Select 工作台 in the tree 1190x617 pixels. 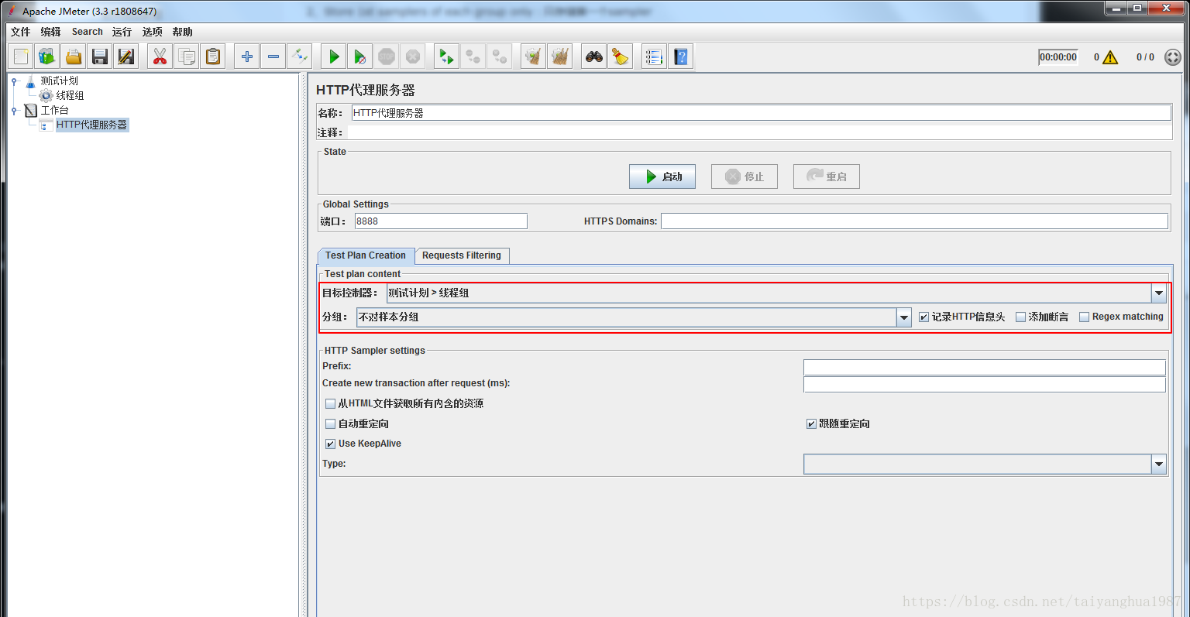[55, 110]
